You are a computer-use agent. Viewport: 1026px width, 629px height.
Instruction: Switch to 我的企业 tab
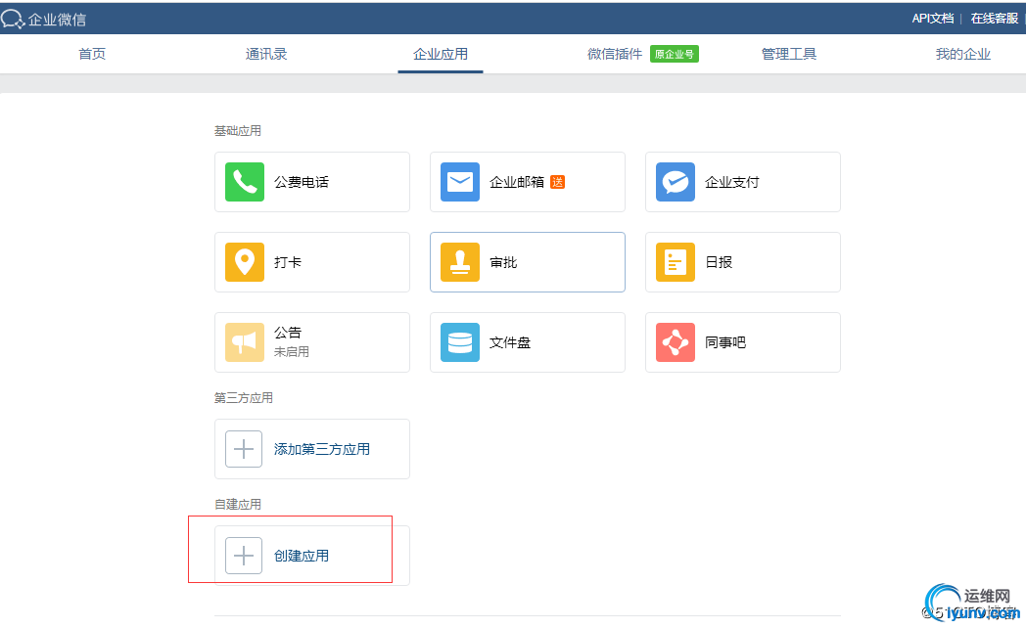963,54
